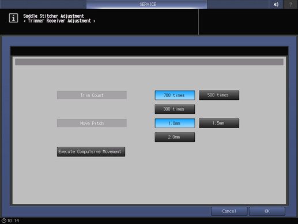Cancel the trimmer receiver adjustment

[229, 211]
